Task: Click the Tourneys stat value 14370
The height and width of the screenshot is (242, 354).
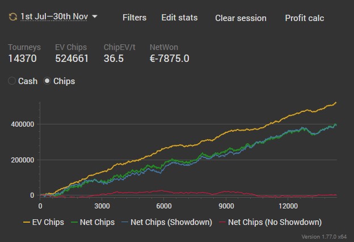Action: (x=23, y=58)
